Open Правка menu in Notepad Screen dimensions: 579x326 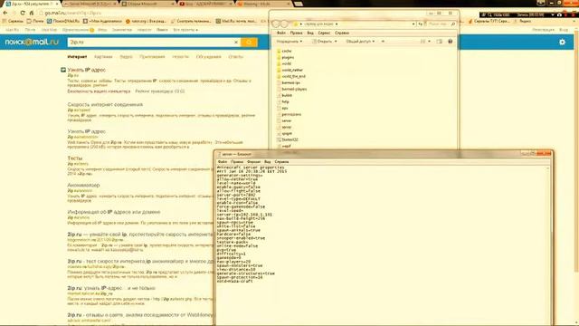click(x=237, y=162)
